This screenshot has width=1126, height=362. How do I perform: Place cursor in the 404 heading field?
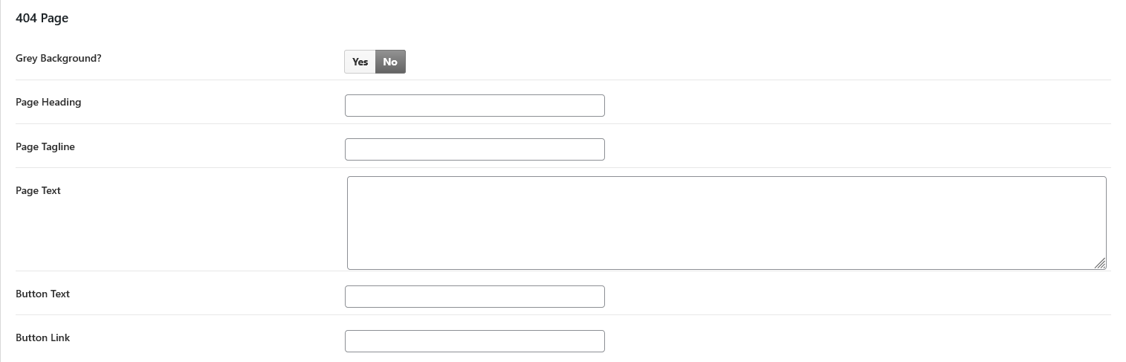pos(474,106)
